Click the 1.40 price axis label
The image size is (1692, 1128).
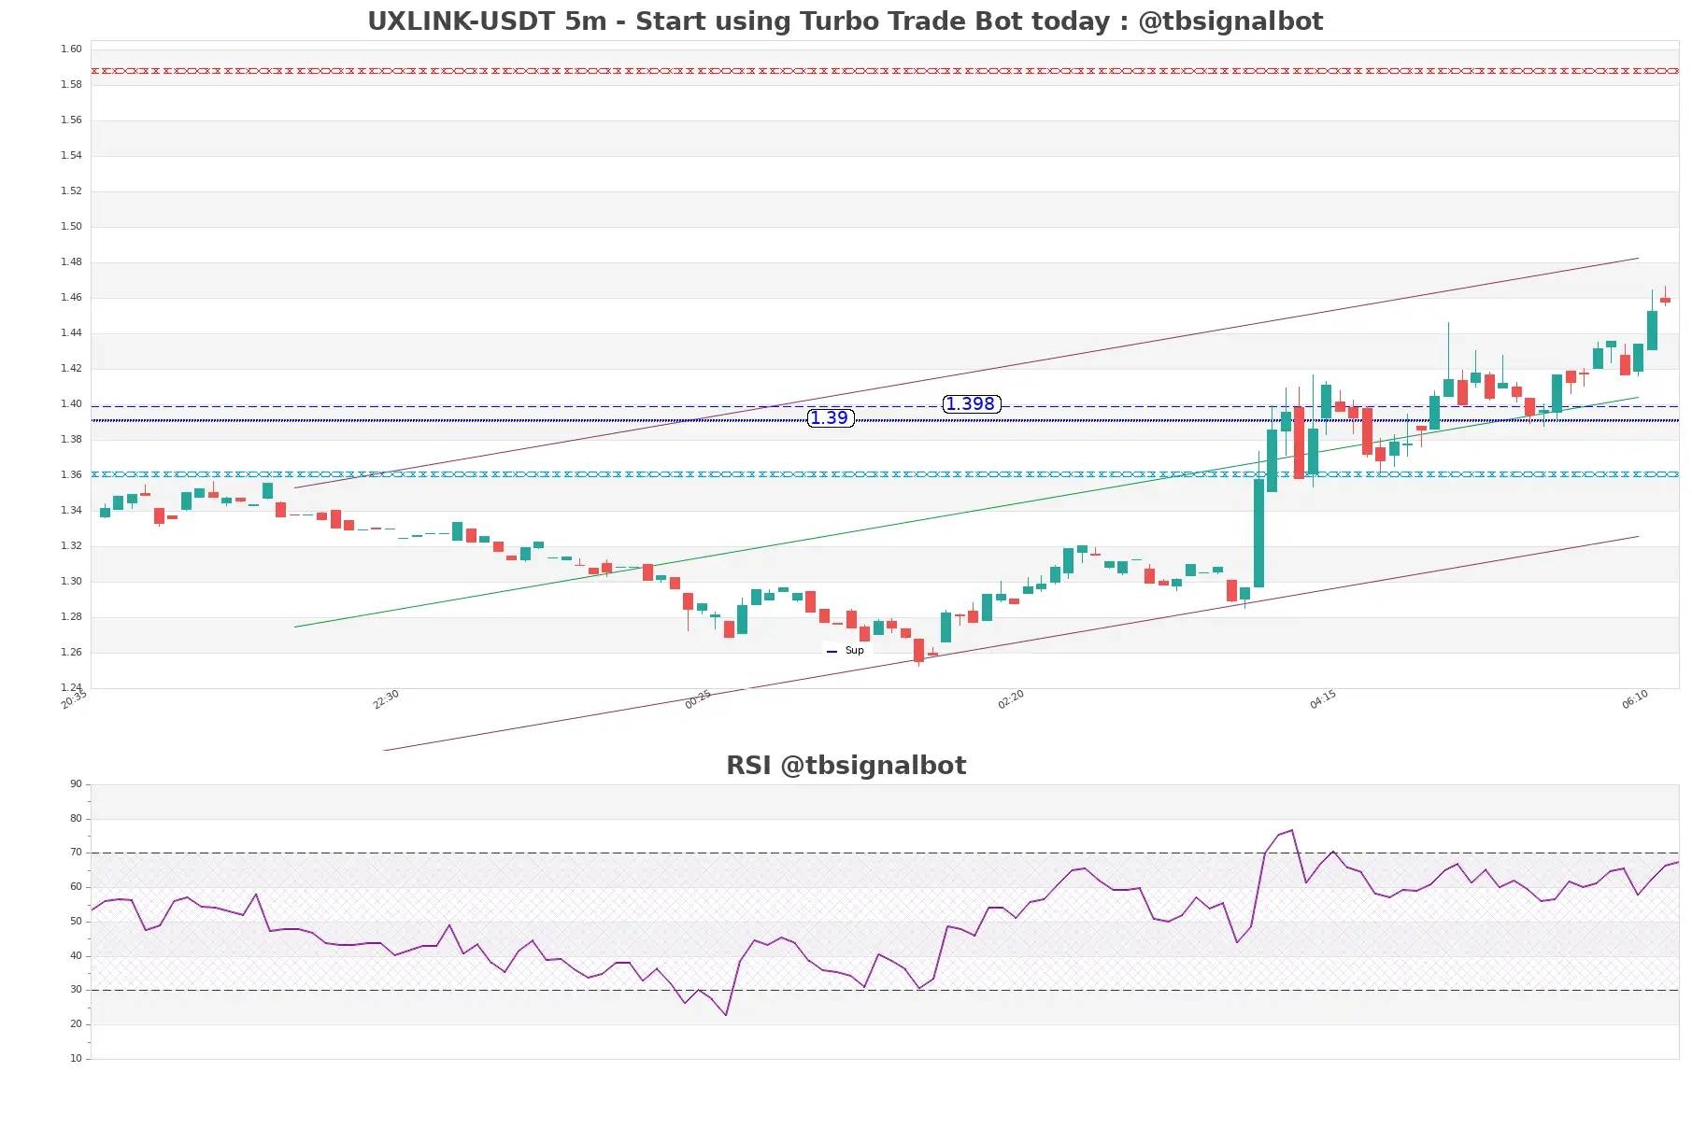(x=71, y=403)
